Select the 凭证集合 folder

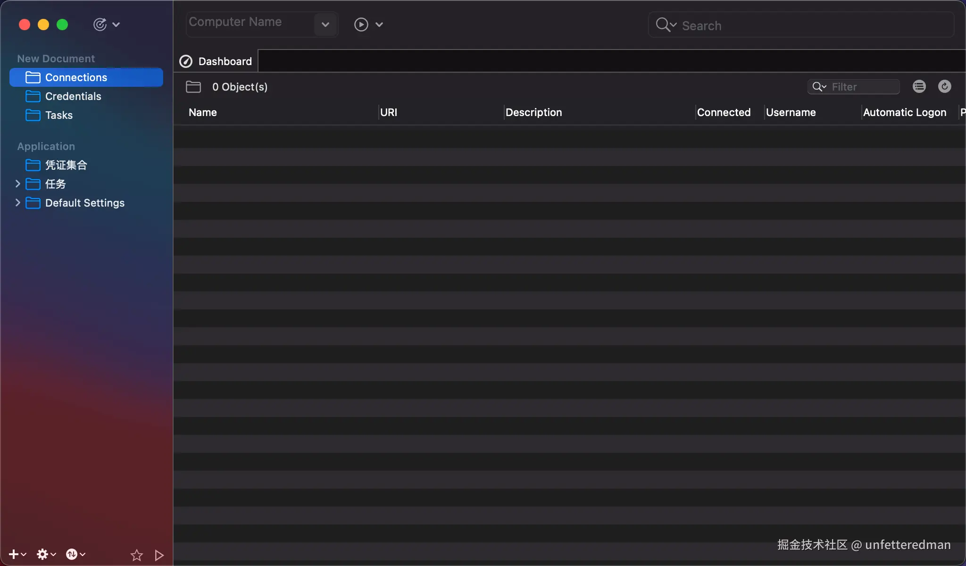pos(66,165)
